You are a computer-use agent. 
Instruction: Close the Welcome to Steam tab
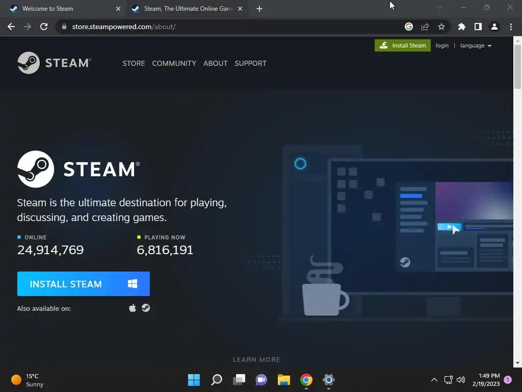pyautogui.click(x=118, y=9)
